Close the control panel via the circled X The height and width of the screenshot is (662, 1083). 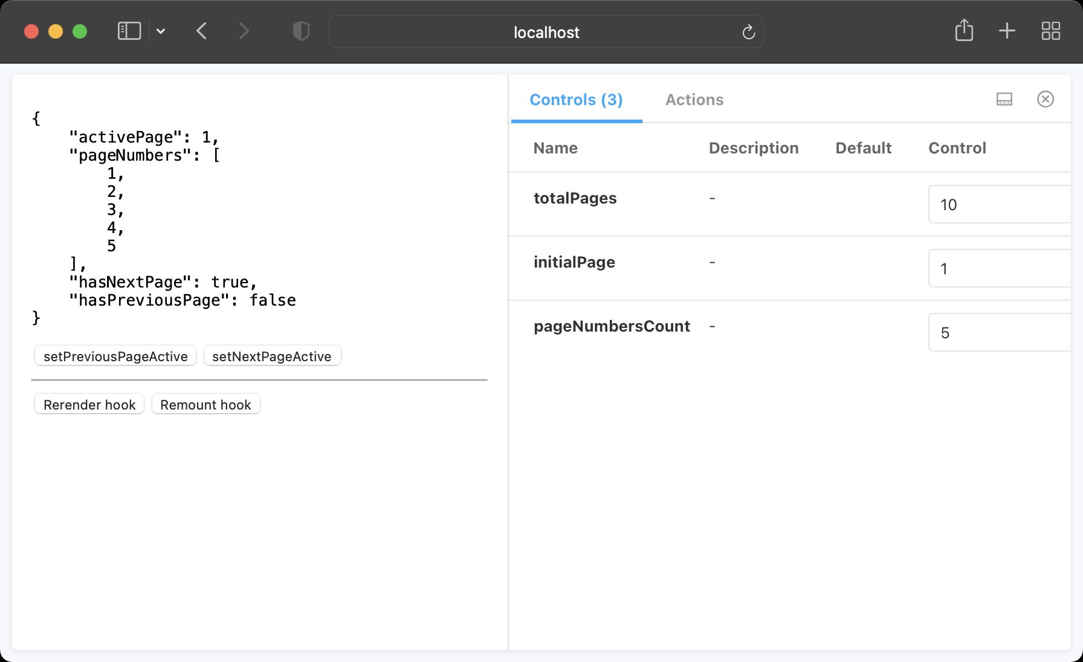coord(1046,99)
